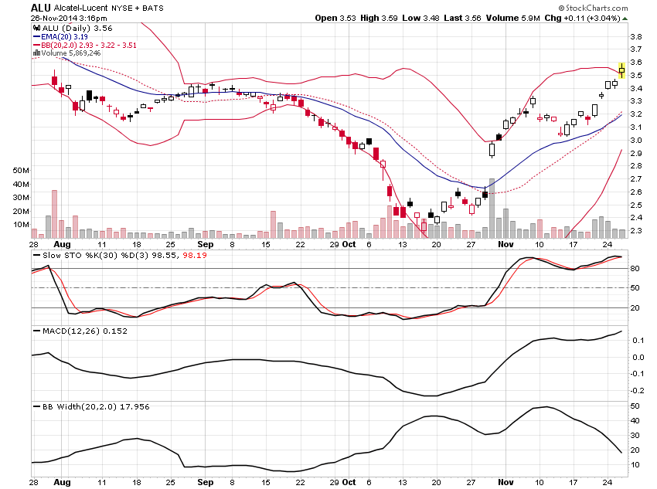Viewport: 657px width, 489px height.
Task: Click the volume bars icon in the legend
Action: click(36, 53)
